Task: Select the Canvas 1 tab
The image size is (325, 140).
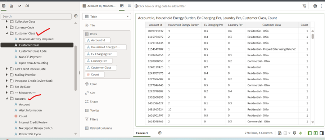Action: 142,133
